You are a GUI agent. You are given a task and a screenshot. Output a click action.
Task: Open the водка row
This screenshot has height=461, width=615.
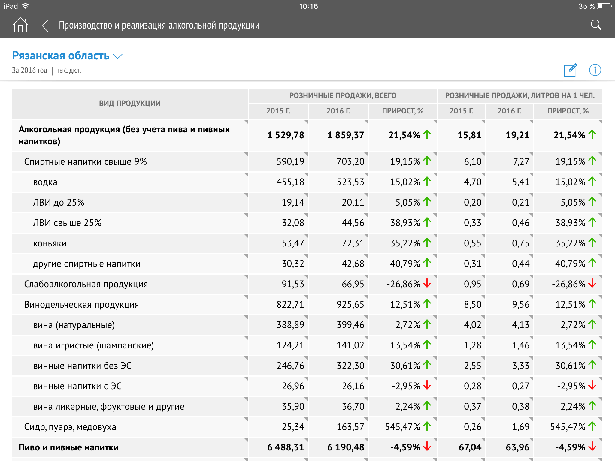tap(45, 182)
